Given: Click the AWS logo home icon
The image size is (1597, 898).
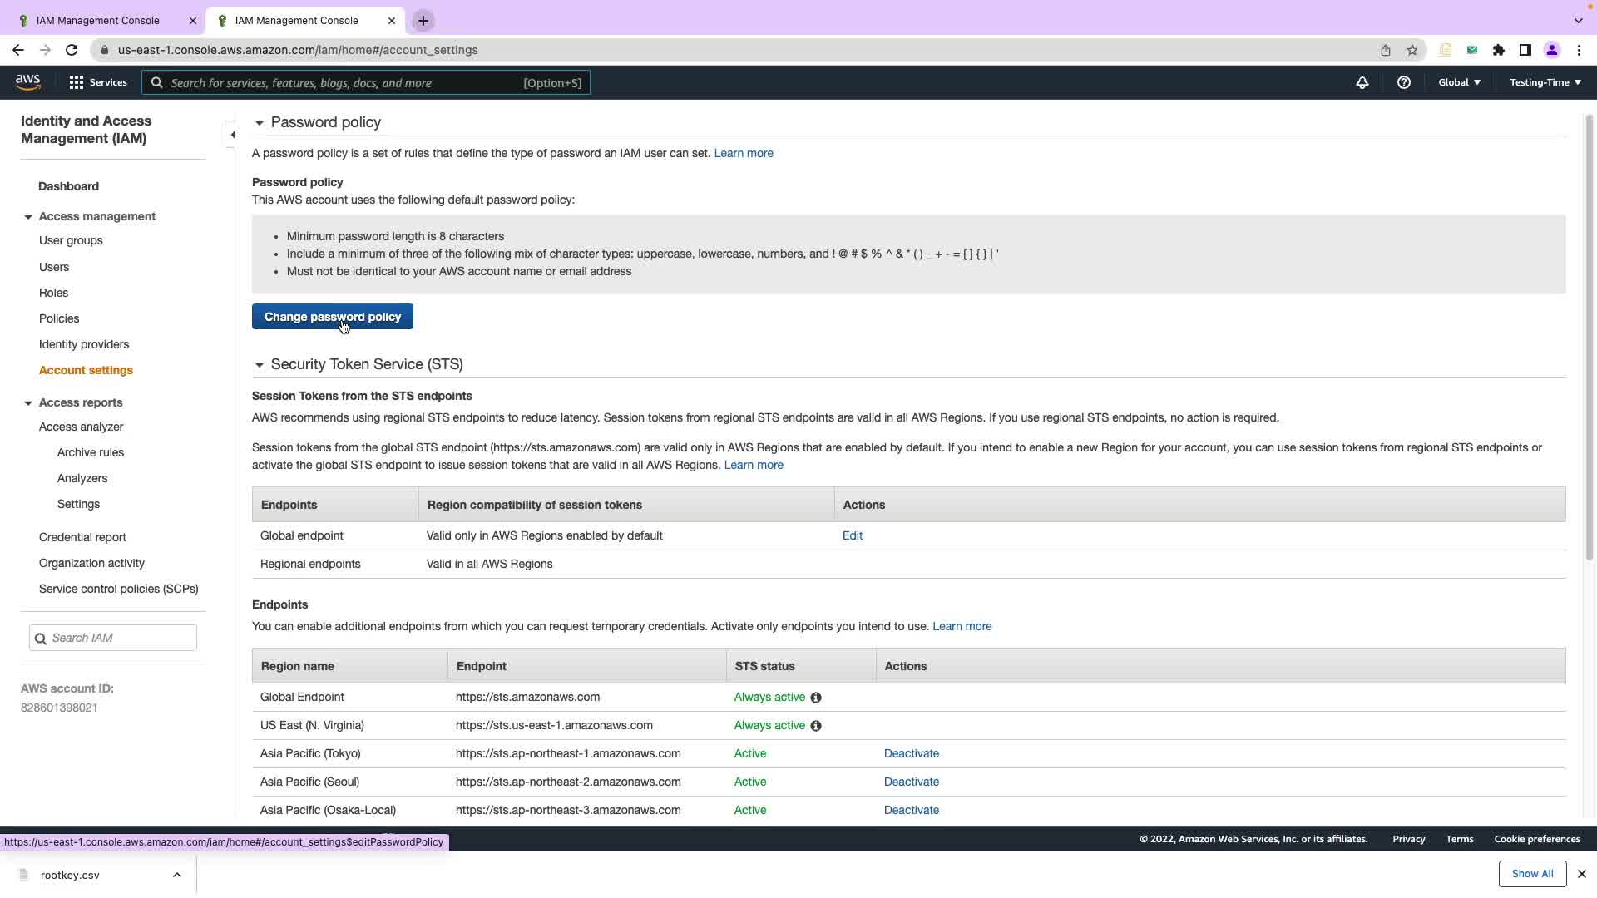Looking at the screenshot, I should point(27,81).
